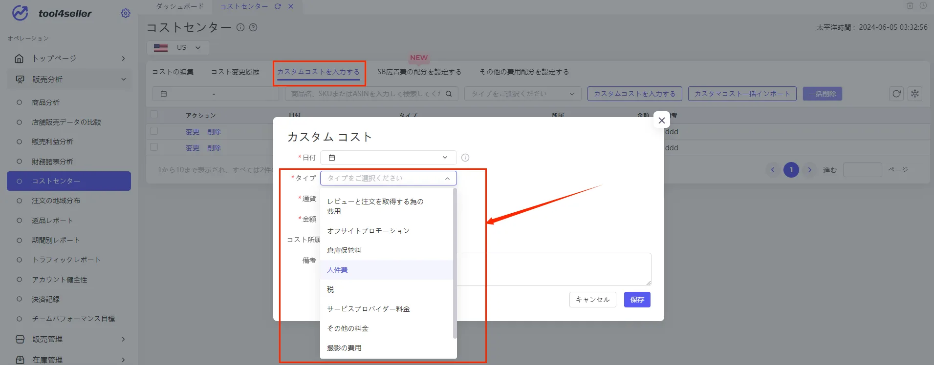Select オフサイトプロモーション from type list
Screen dimensions: 934x365
pyautogui.click(x=387, y=231)
